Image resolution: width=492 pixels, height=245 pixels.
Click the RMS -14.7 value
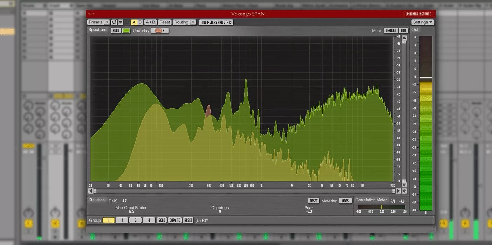118,201
